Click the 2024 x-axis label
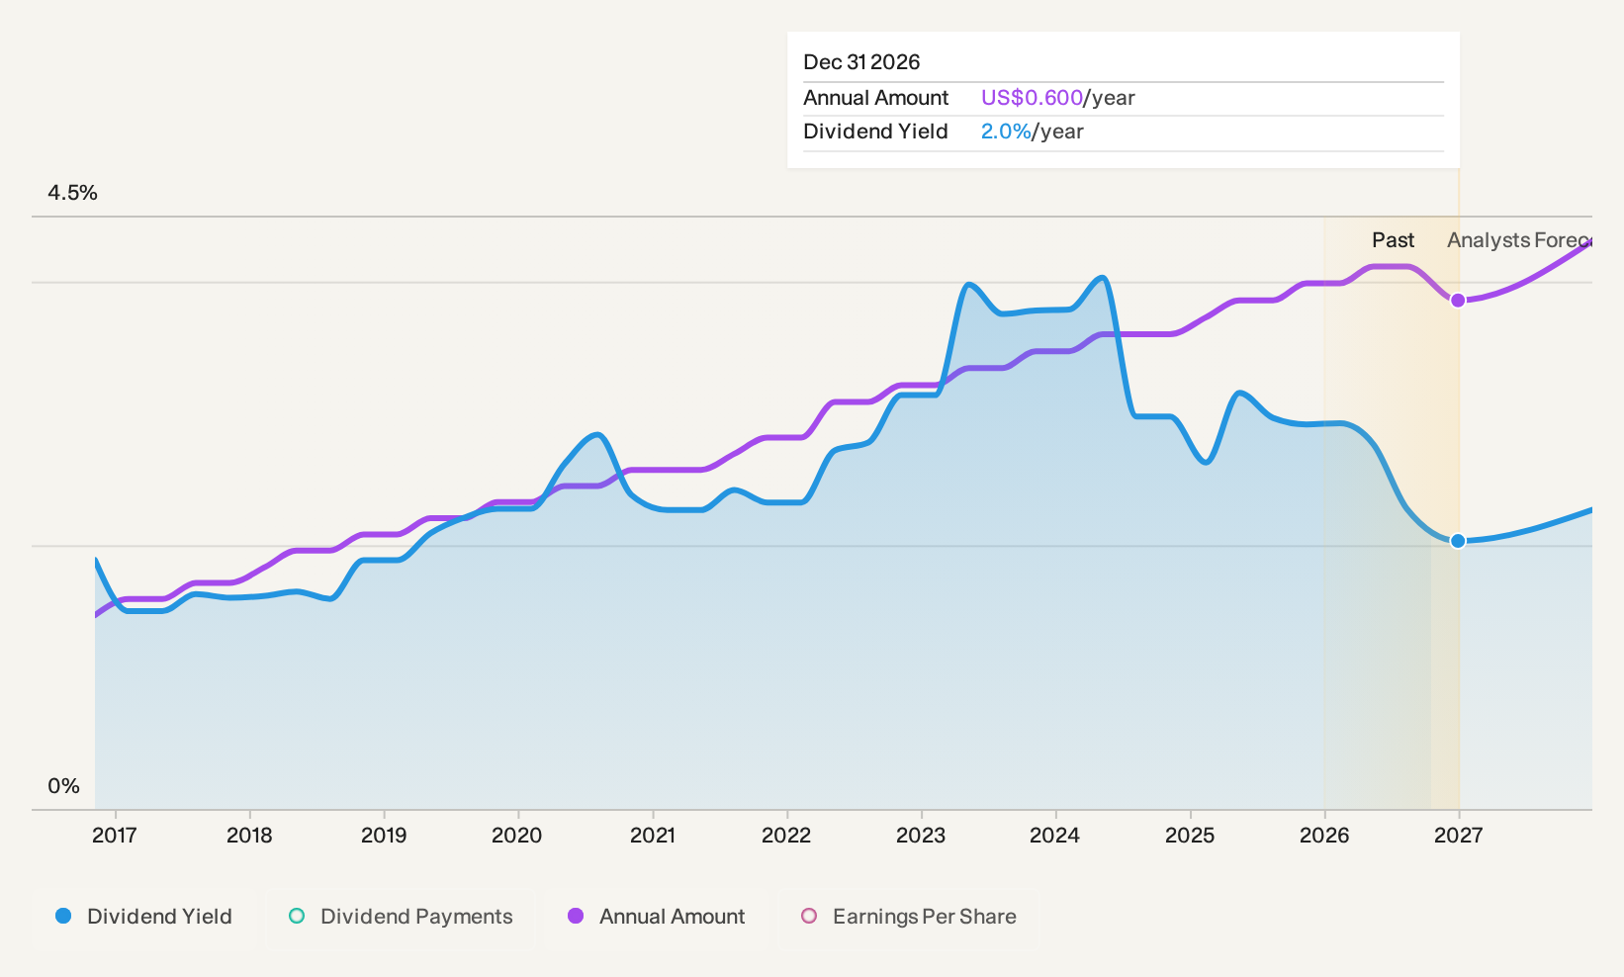1624x977 pixels. (x=1055, y=836)
